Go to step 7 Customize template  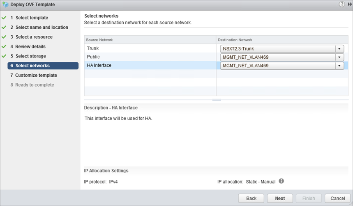click(x=34, y=76)
